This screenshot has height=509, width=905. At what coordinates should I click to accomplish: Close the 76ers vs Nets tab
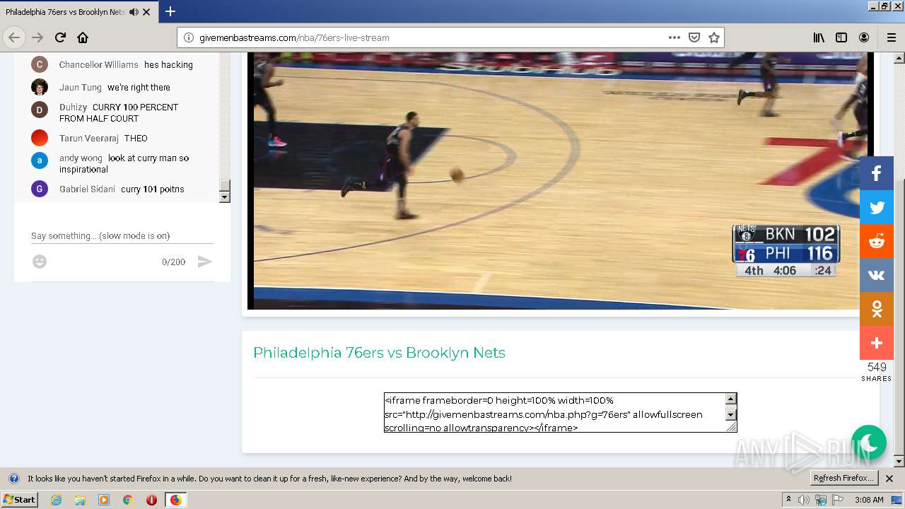[146, 12]
